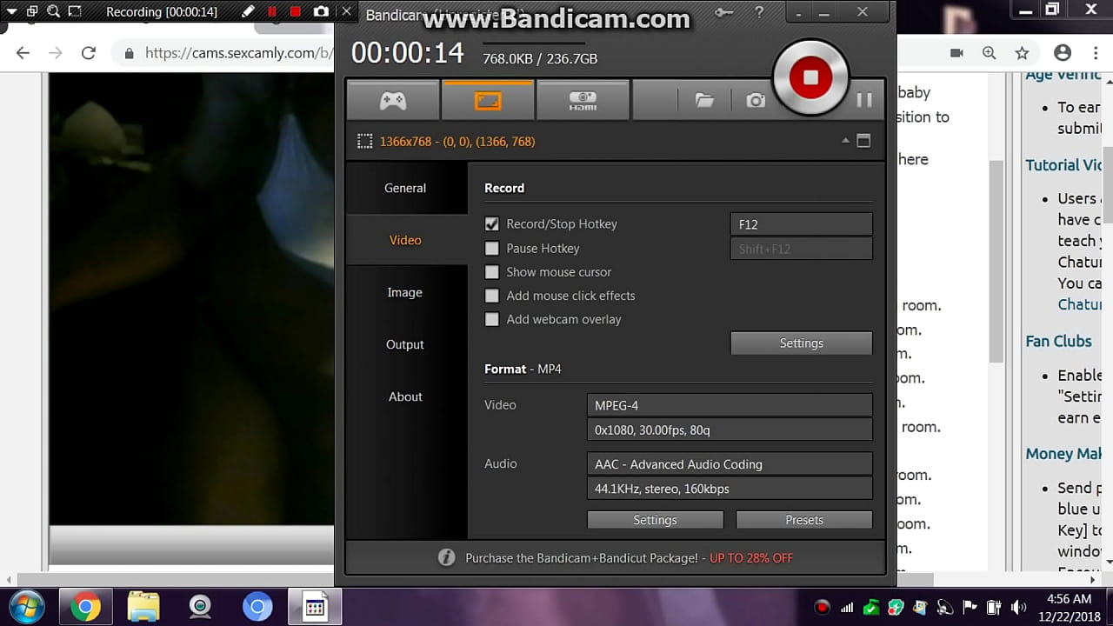This screenshot has height=626, width=1113.
Task: Enable the Add webcam overlay checkbox
Action: (492, 319)
